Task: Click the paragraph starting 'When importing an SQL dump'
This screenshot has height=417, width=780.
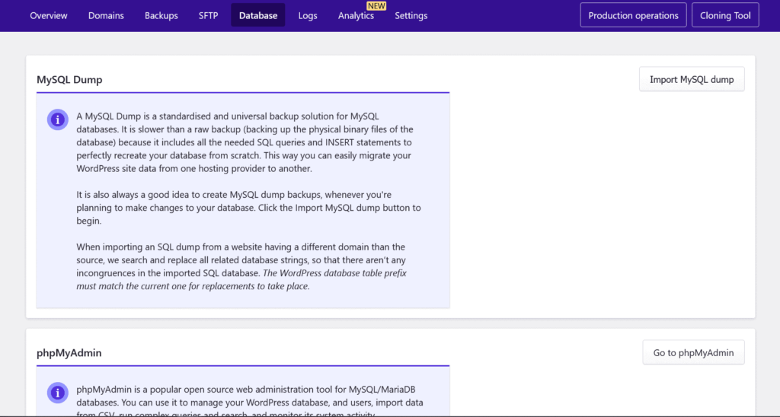Action: click(x=241, y=266)
